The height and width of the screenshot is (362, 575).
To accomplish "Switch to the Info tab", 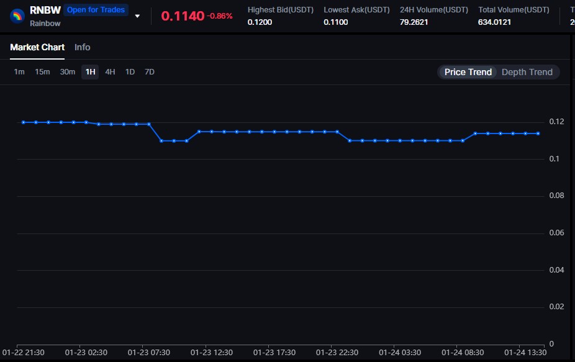I will (82, 47).
